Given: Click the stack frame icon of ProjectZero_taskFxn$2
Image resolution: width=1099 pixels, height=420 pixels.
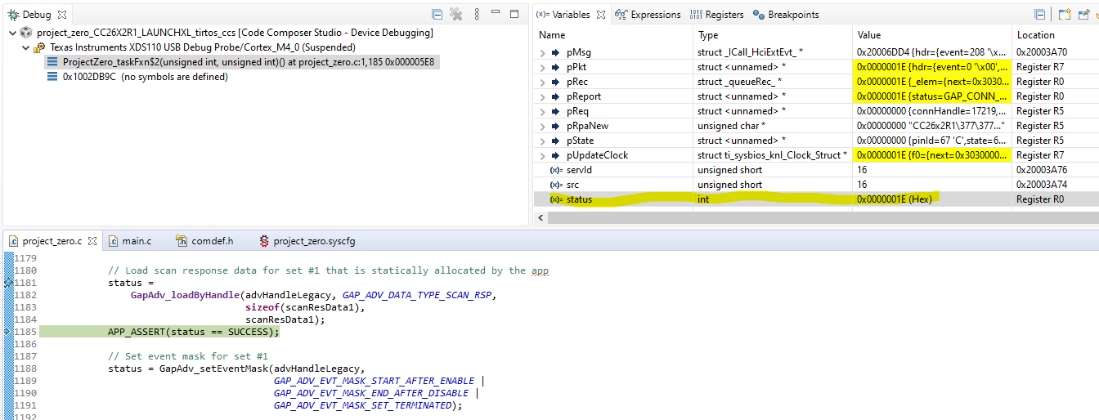Looking at the screenshot, I should pyautogui.click(x=53, y=62).
